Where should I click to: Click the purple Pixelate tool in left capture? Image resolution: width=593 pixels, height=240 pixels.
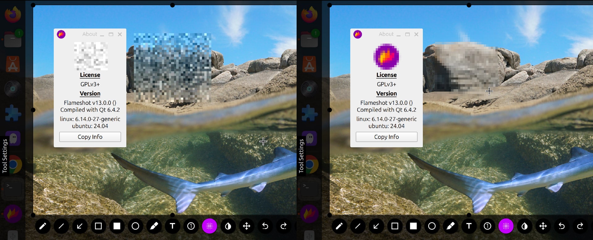pyautogui.click(x=209, y=226)
